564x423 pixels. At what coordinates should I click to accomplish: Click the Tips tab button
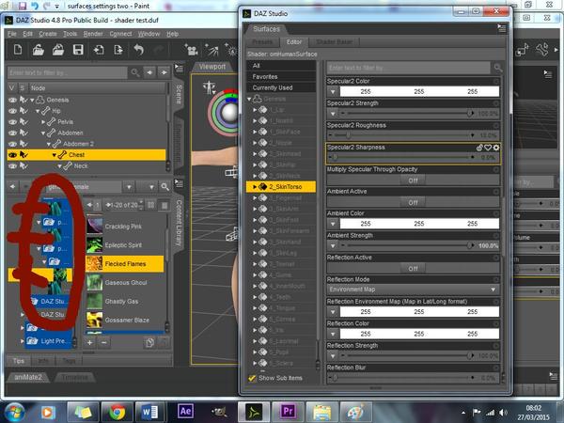tap(19, 361)
